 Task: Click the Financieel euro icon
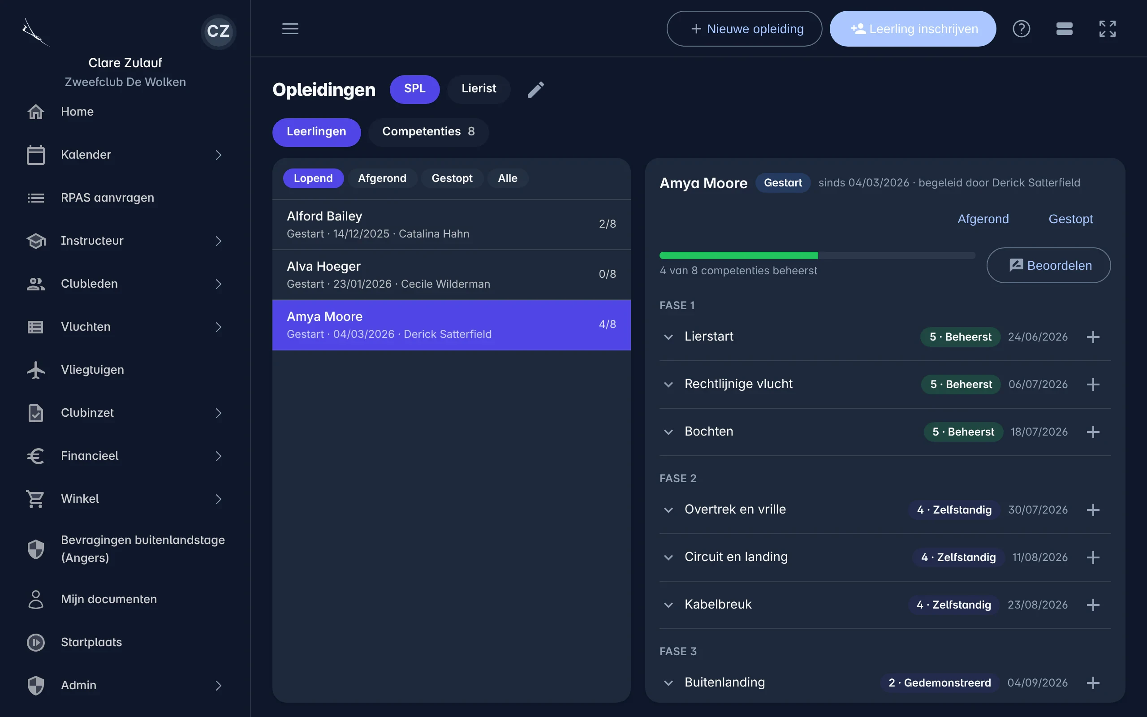[x=36, y=456]
